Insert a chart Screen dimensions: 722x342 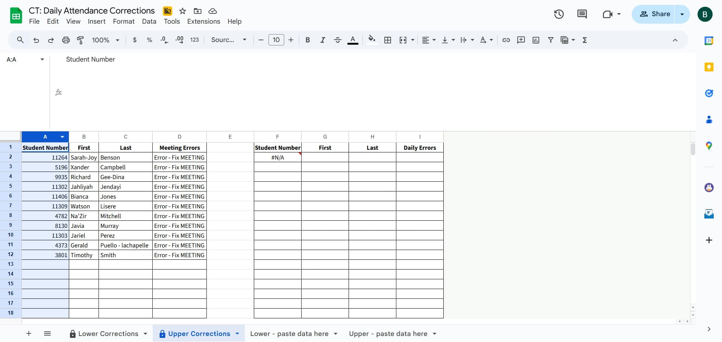(x=536, y=40)
